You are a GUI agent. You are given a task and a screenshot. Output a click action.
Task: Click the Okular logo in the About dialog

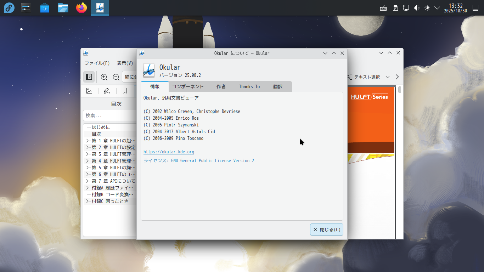tap(149, 70)
